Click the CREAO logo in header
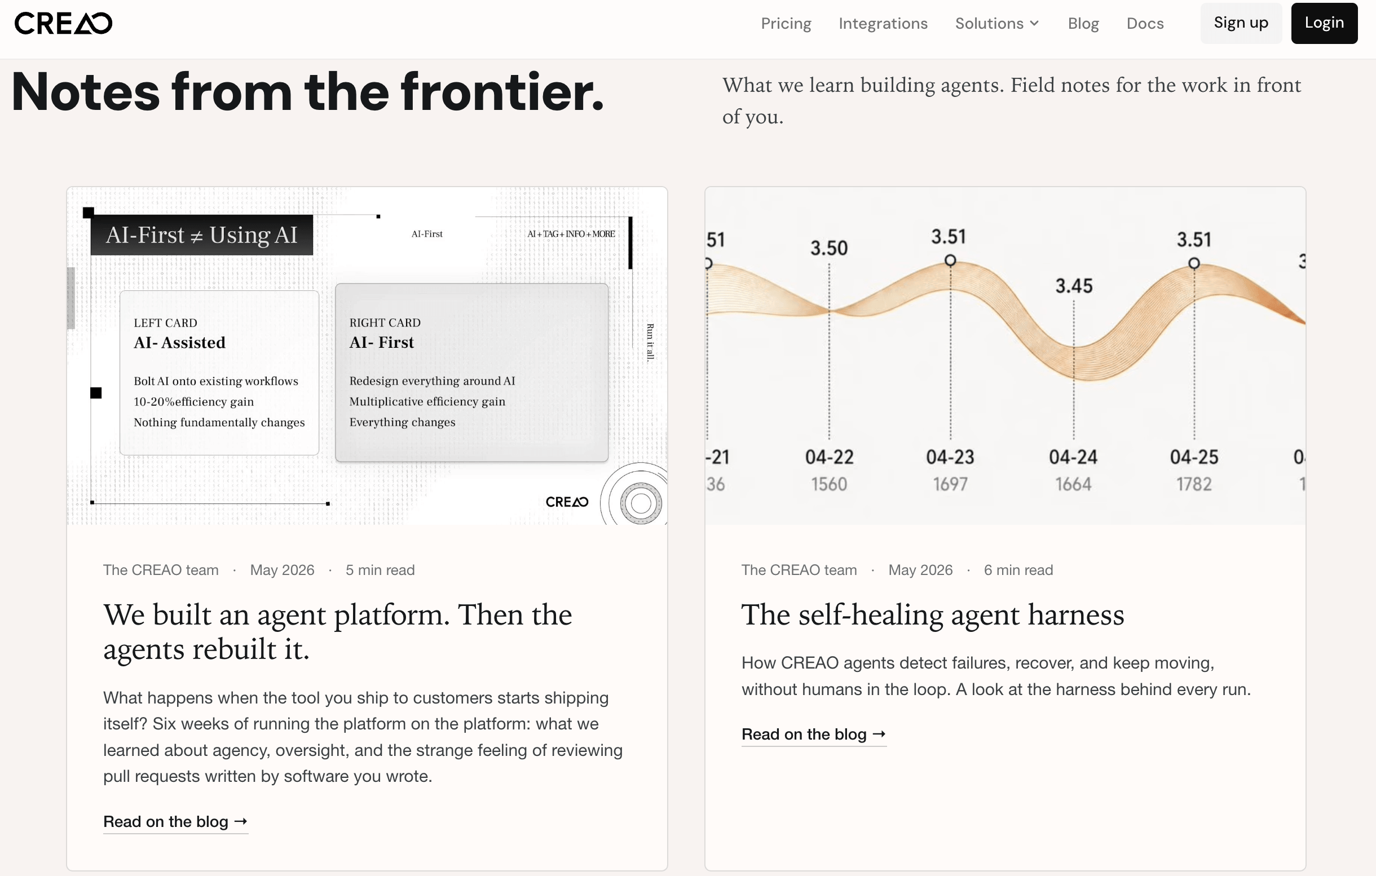Screen dimensions: 1376x876 (63, 24)
